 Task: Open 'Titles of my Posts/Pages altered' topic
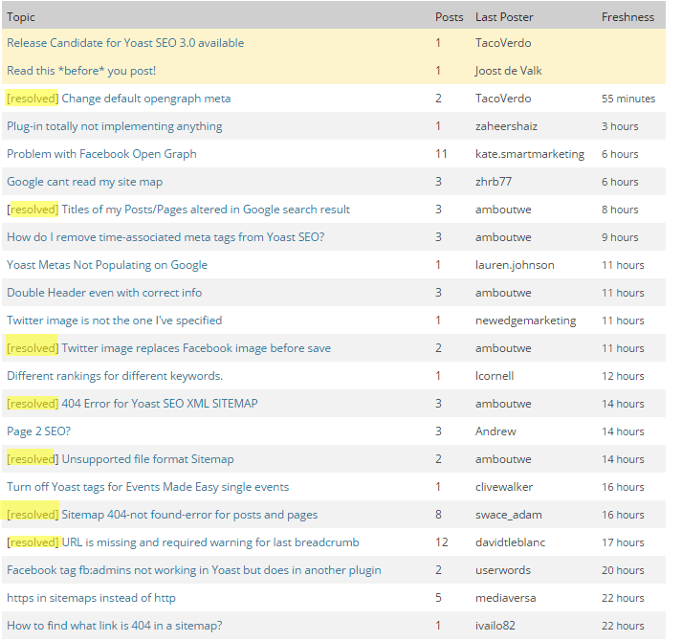pyautogui.click(x=206, y=210)
